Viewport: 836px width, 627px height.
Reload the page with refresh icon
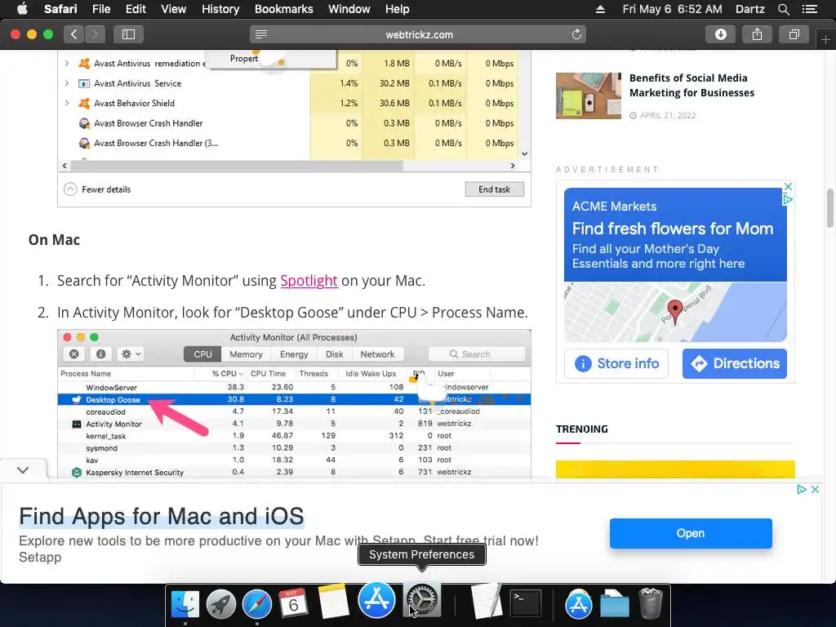click(x=576, y=34)
